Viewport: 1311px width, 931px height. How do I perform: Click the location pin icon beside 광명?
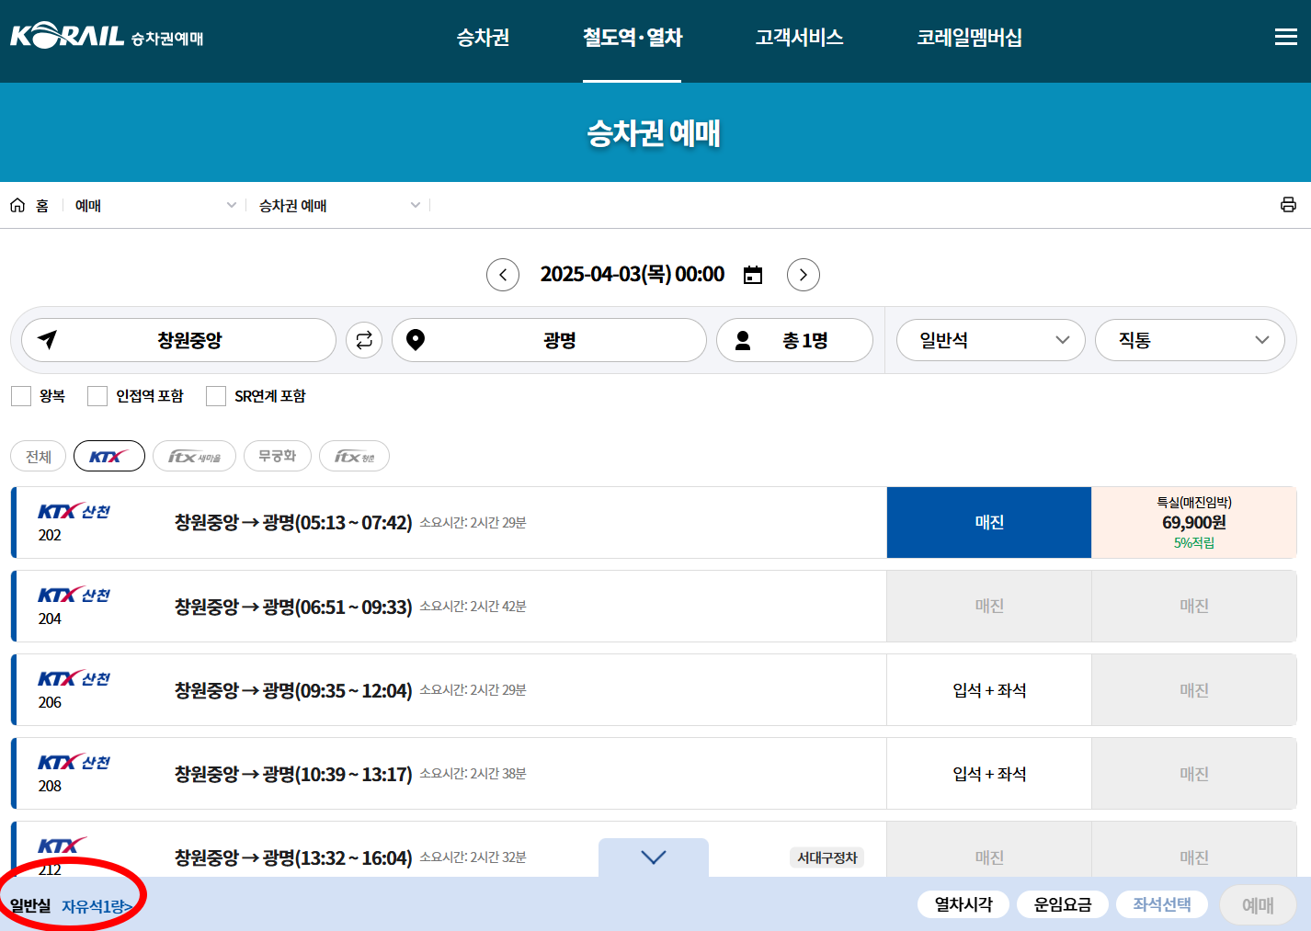[x=416, y=340]
